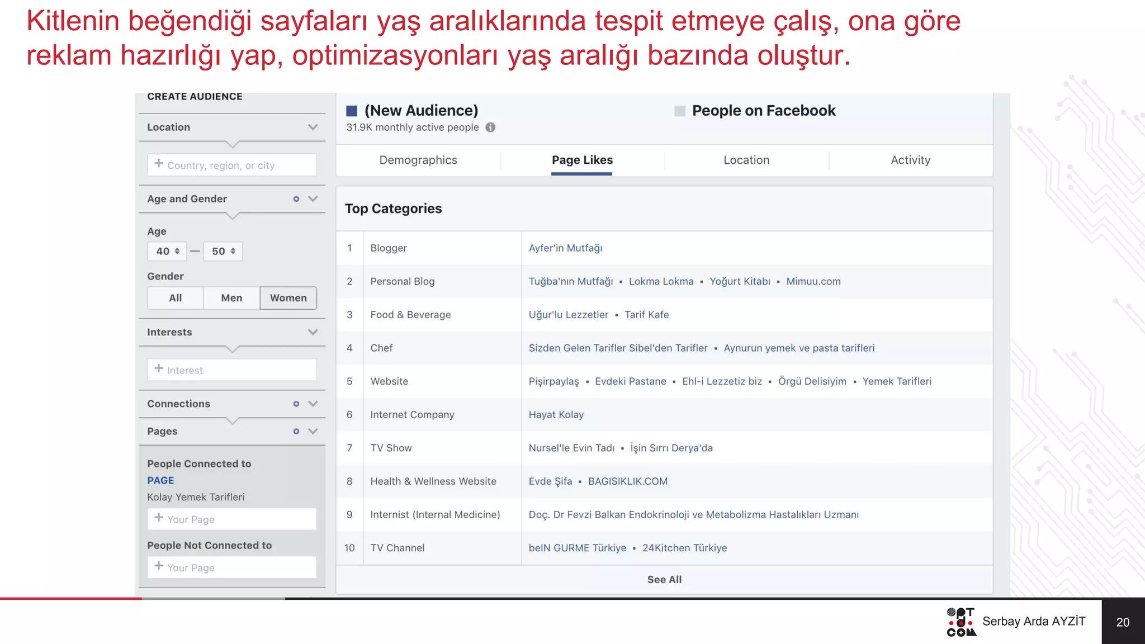Open the Ehl-i Lezzetiz biz page link

[x=722, y=381]
